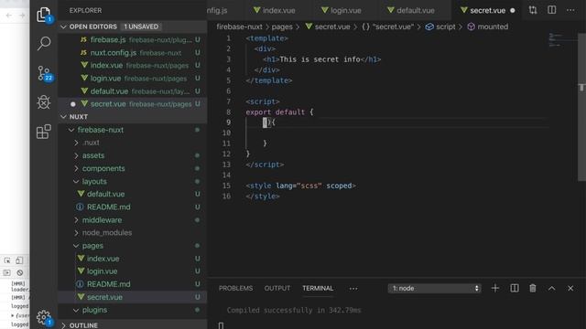Image resolution: width=586 pixels, height=329 pixels.
Task: Kill terminal with trash icon
Action: 533,288
